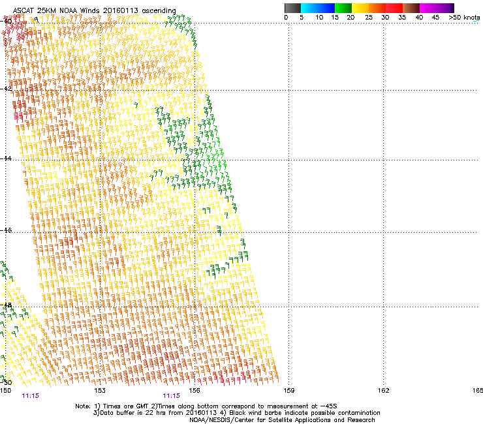
Task: Click the longitude label '159'
Action: (x=288, y=391)
